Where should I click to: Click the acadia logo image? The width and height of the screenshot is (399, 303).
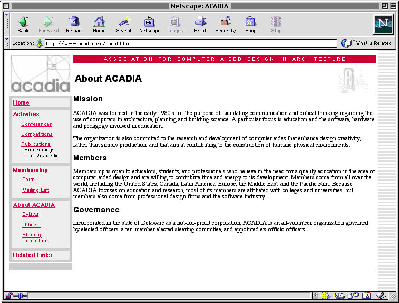click(x=40, y=74)
